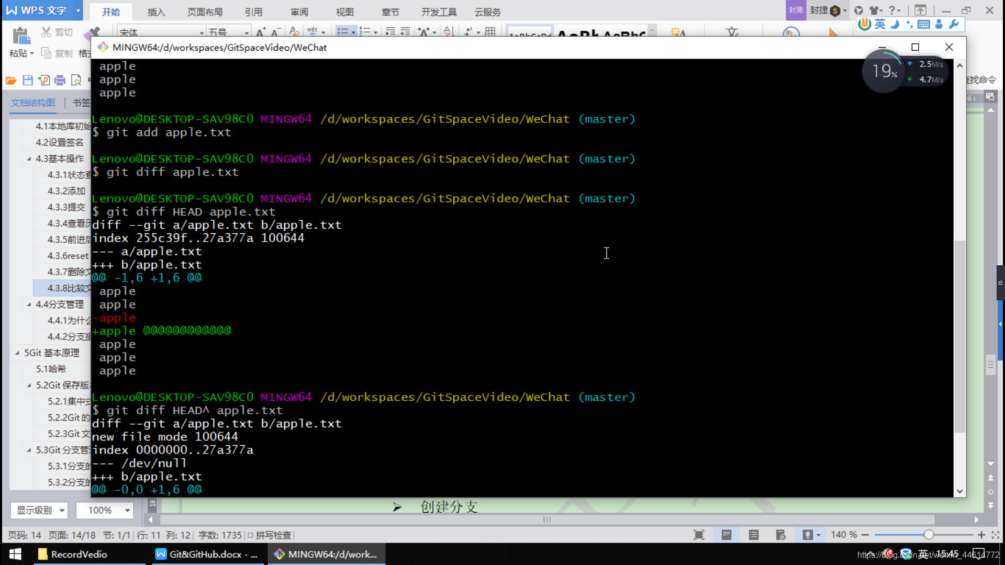Select the 4.3.6reset item in document outline
The width and height of the screenshot is (1005, 565).
(68, 256)
